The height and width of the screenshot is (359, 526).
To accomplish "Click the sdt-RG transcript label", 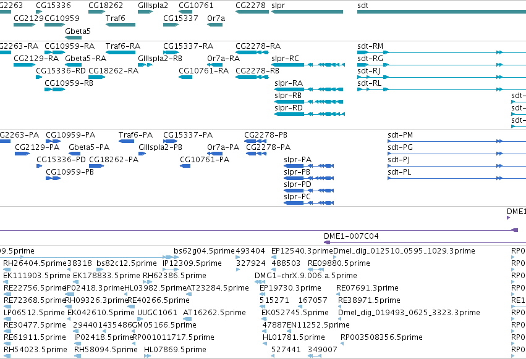I will tap(370, 59).
